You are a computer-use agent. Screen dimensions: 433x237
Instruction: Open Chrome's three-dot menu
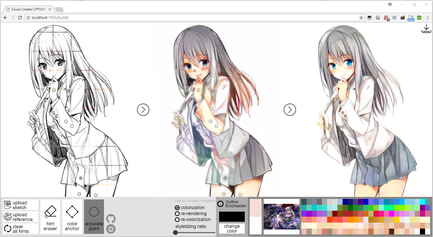pyautogui.click(x=428, y=18)
